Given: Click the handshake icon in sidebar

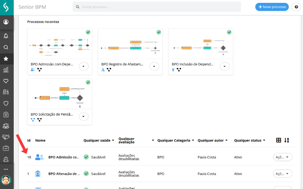Looking at the screenshot, I should (x=6, y=137).
